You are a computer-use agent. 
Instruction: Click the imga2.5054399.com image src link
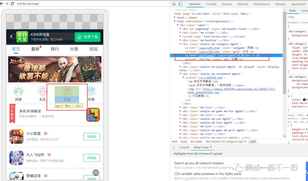pos(231,90)
